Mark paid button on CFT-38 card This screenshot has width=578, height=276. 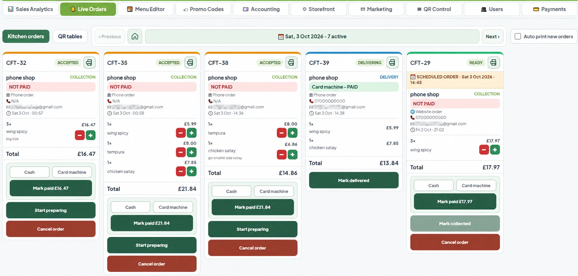point(253,207)
